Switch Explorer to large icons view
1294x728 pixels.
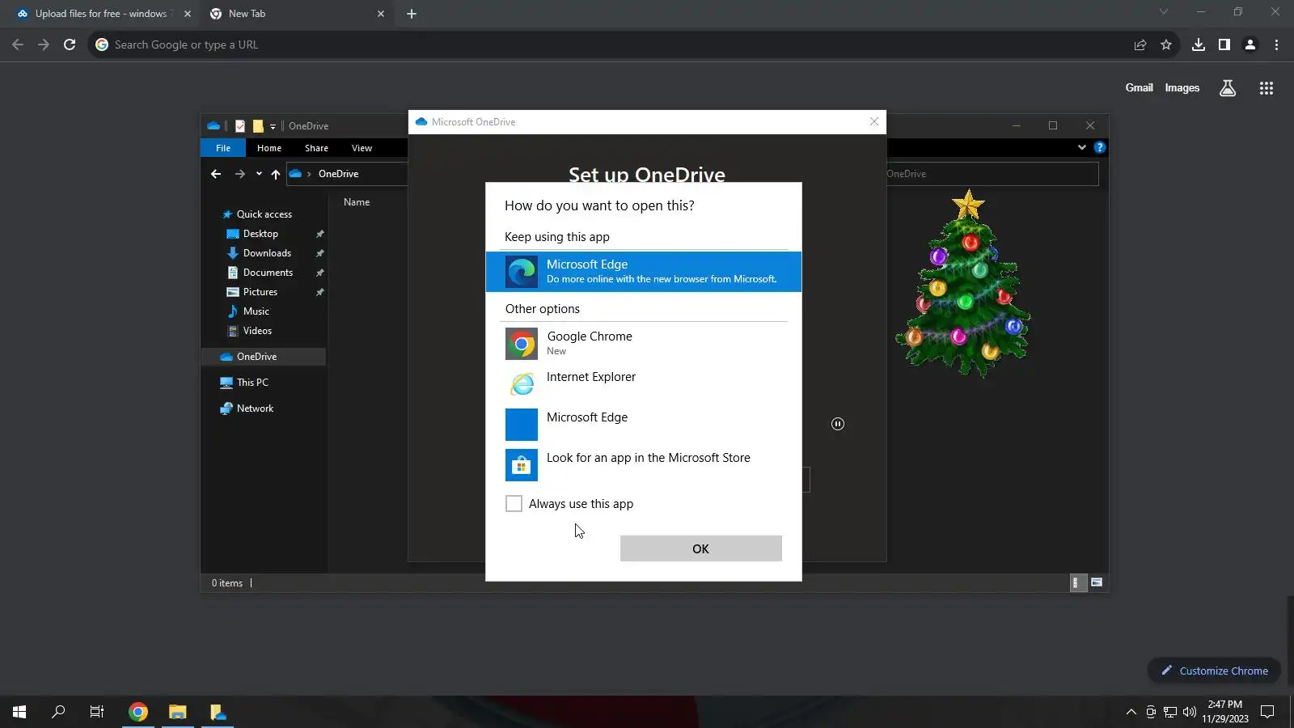point(1097,582)
